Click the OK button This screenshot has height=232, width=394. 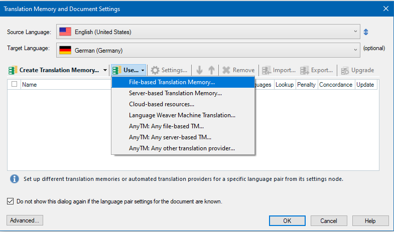pyautogui.click(x=287, y=220)
